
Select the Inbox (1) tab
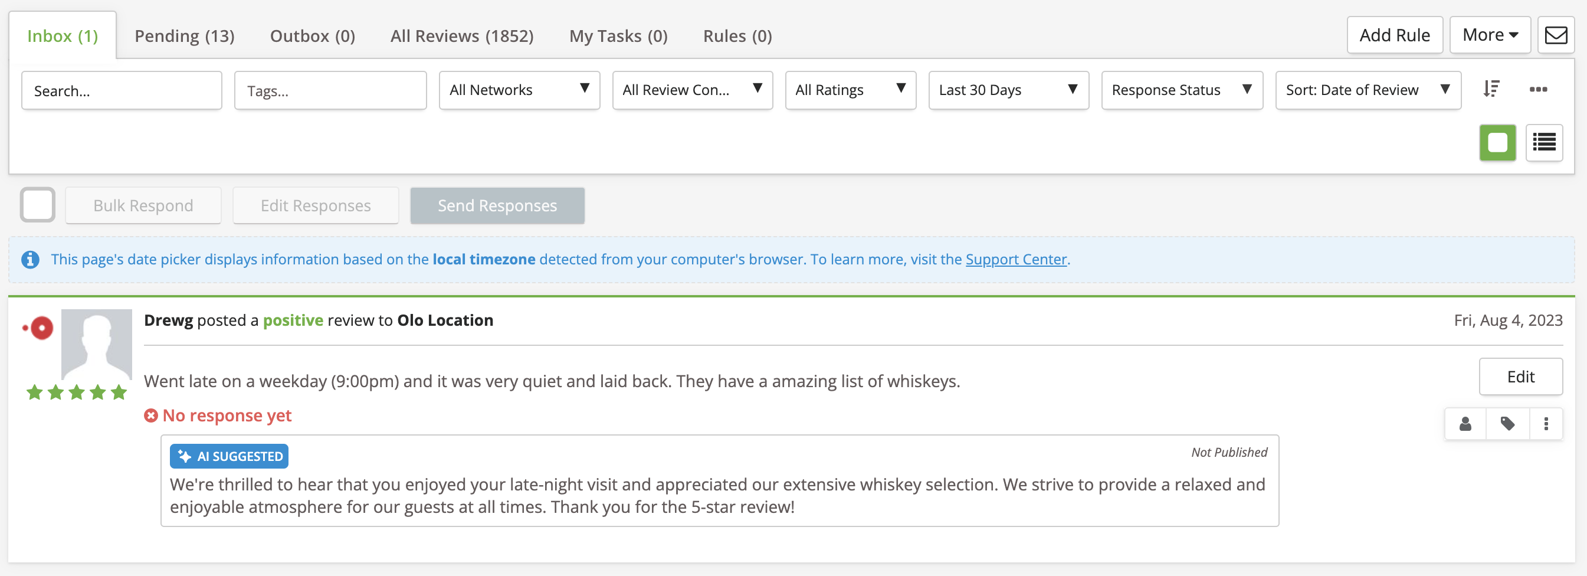coord(63,36)
